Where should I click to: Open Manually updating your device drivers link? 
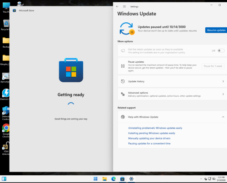click(x=149, y=138)
